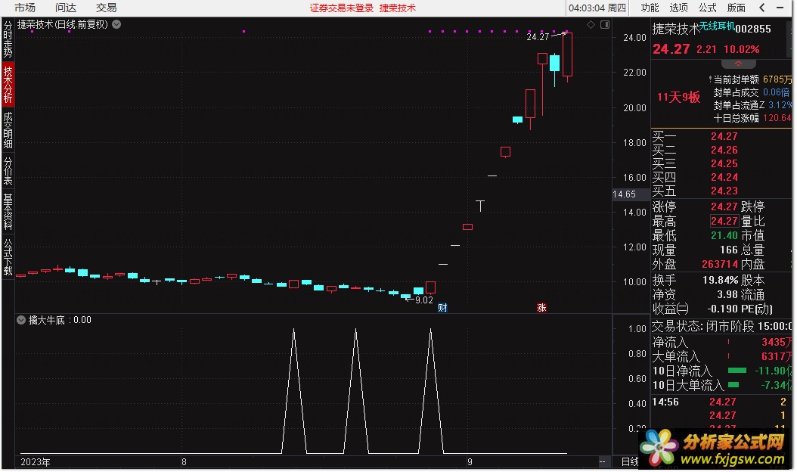The width and height of the screenshot is (797, 472).
Task: Toggle the side panel layout icon
Action: (x=605, y=24)
